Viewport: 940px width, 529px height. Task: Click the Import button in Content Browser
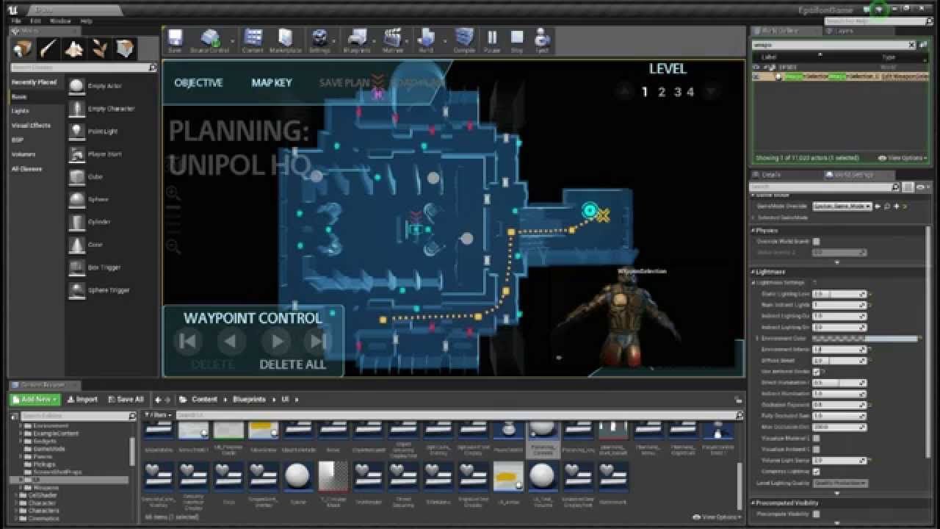point(83,400)
